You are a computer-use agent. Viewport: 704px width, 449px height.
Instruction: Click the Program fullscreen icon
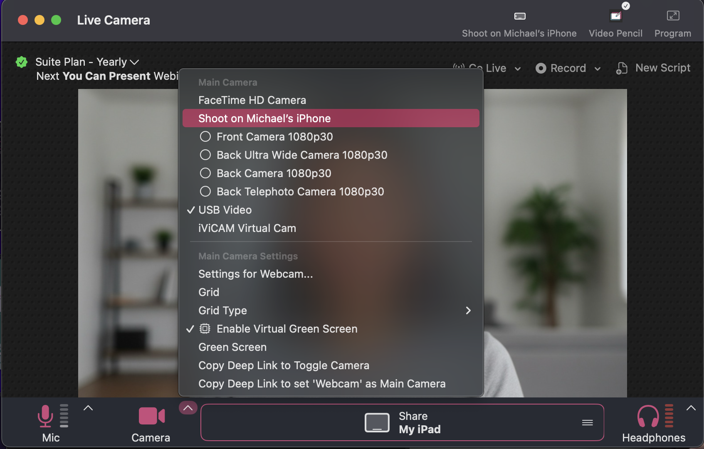(x=673, y=16)
